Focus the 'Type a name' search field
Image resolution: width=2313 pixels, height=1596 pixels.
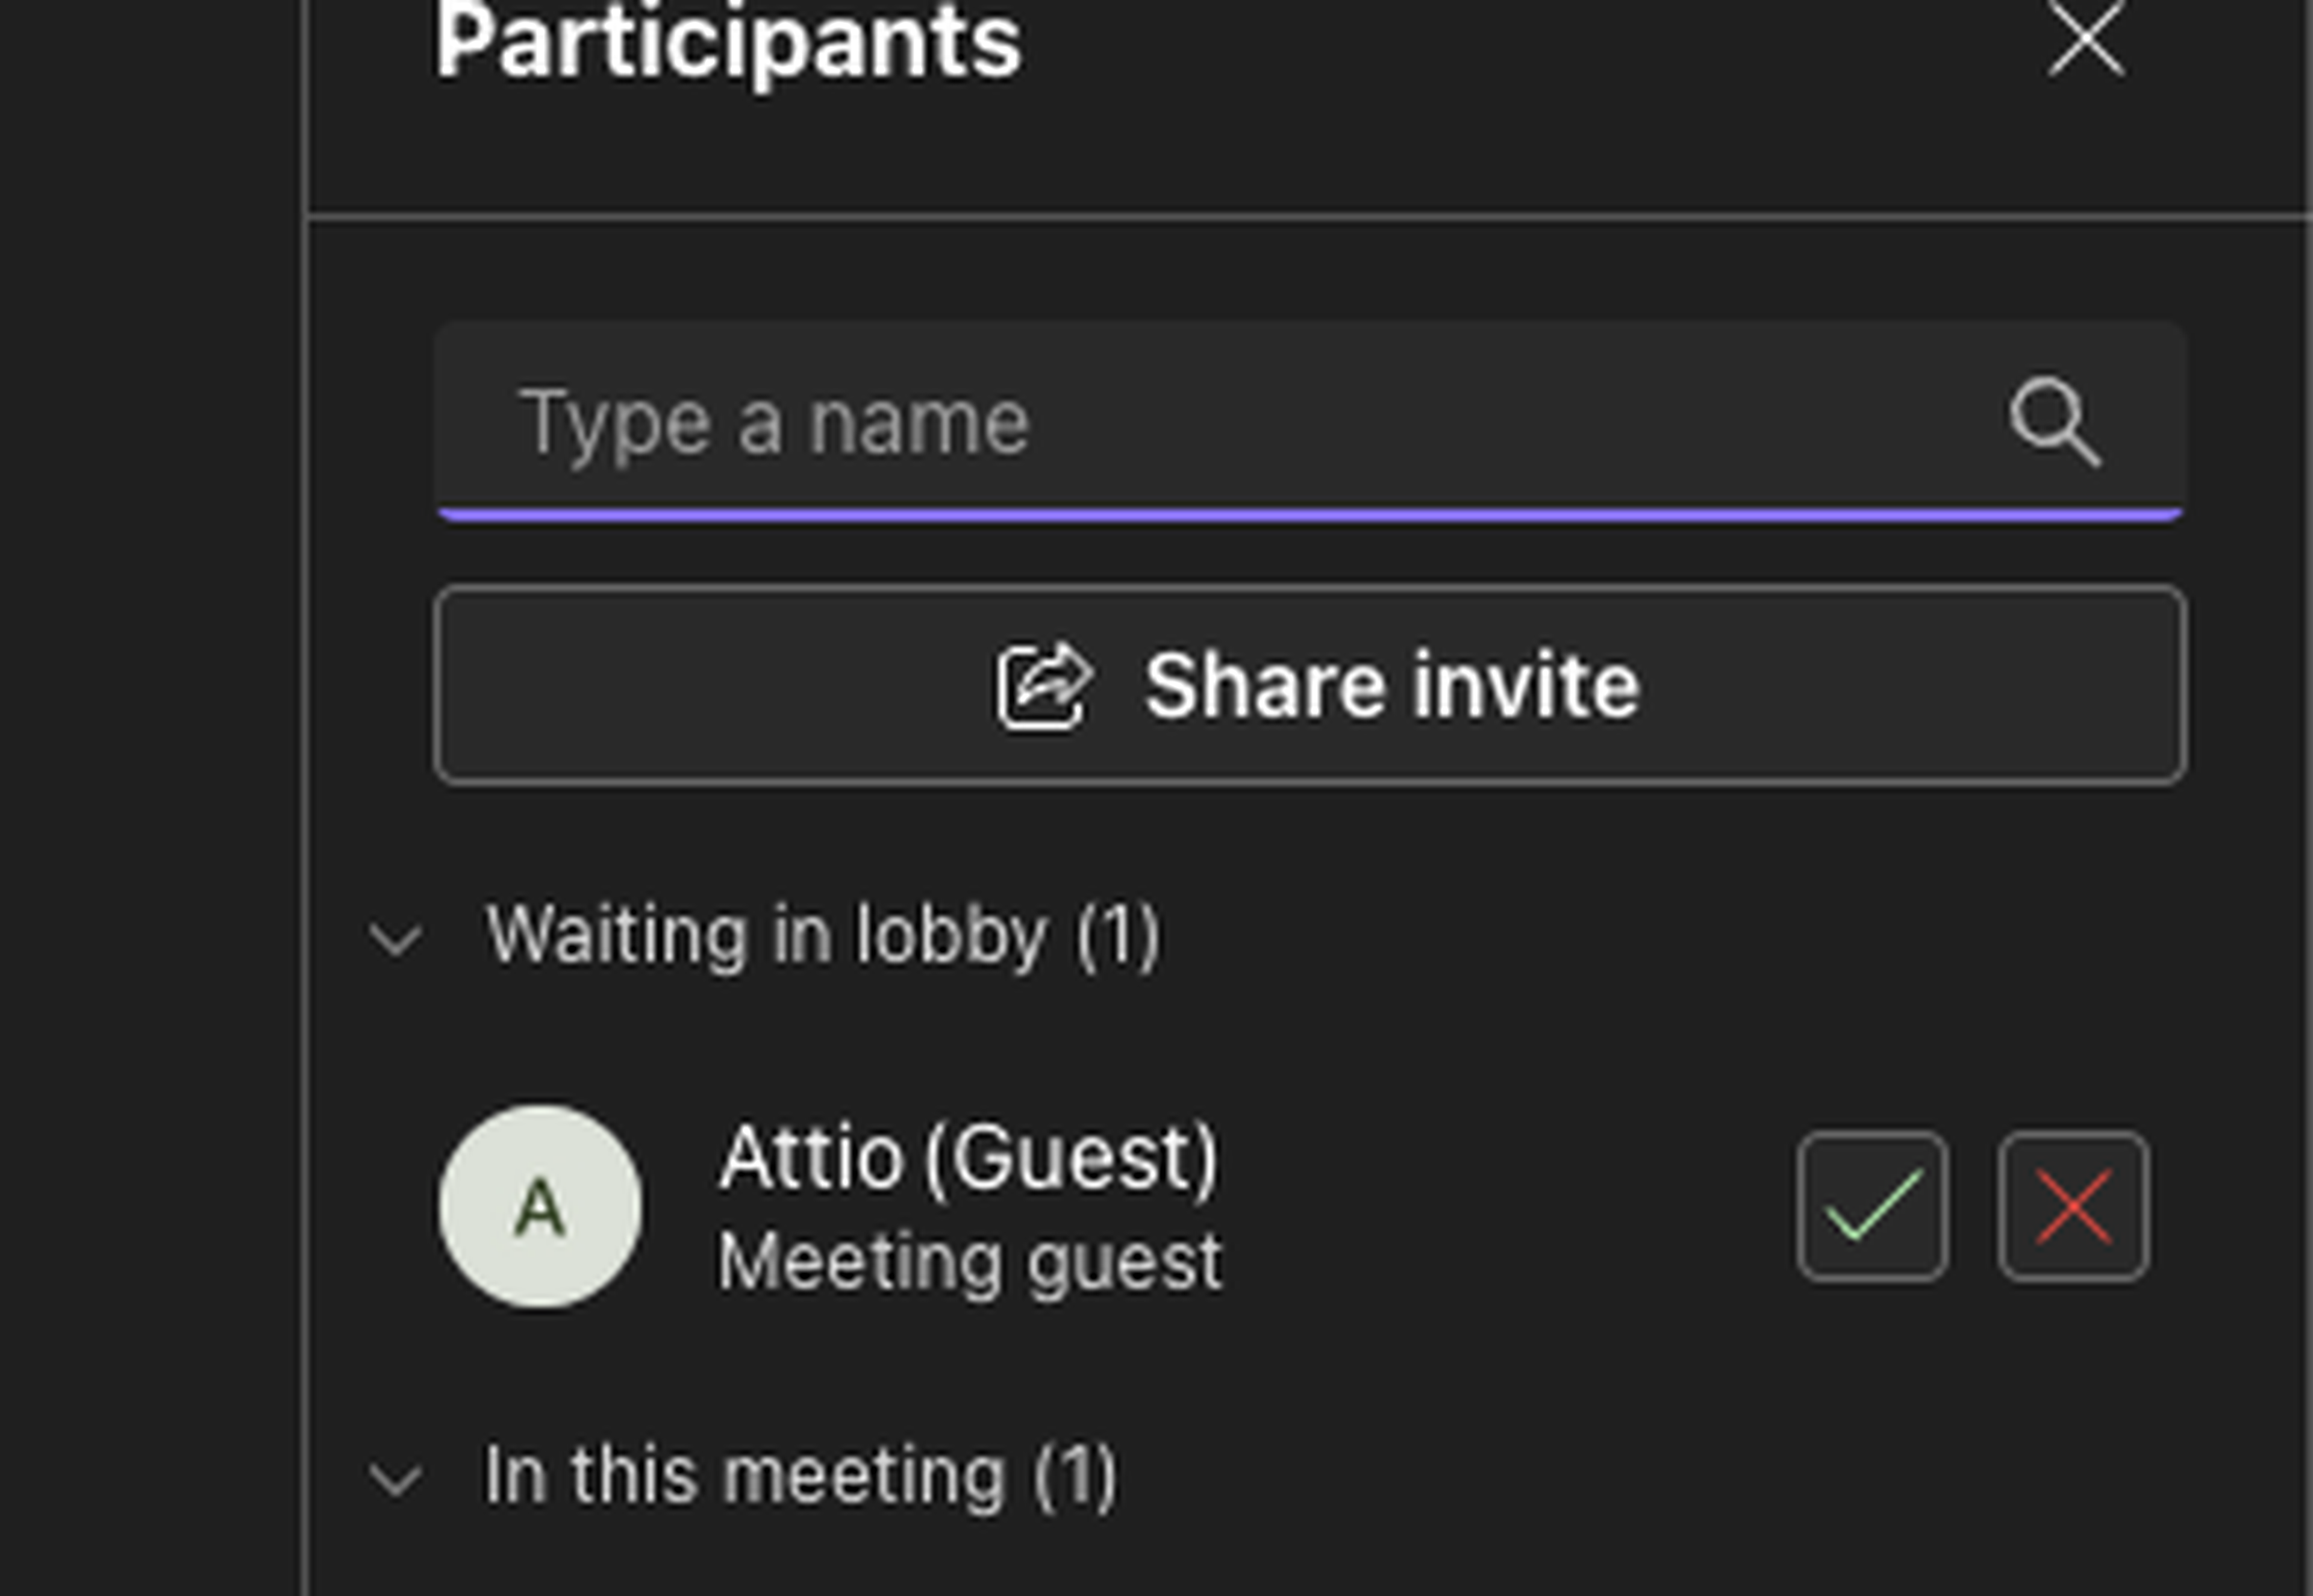[x=1200, y=421]
